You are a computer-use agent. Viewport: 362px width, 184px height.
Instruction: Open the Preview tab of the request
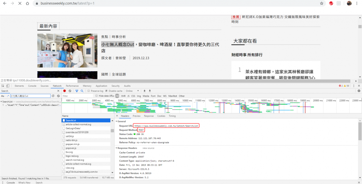point(136,116)
